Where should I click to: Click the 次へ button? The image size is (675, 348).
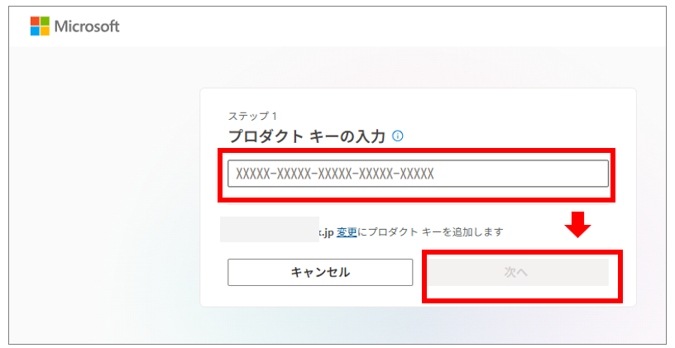click(518, 272)
